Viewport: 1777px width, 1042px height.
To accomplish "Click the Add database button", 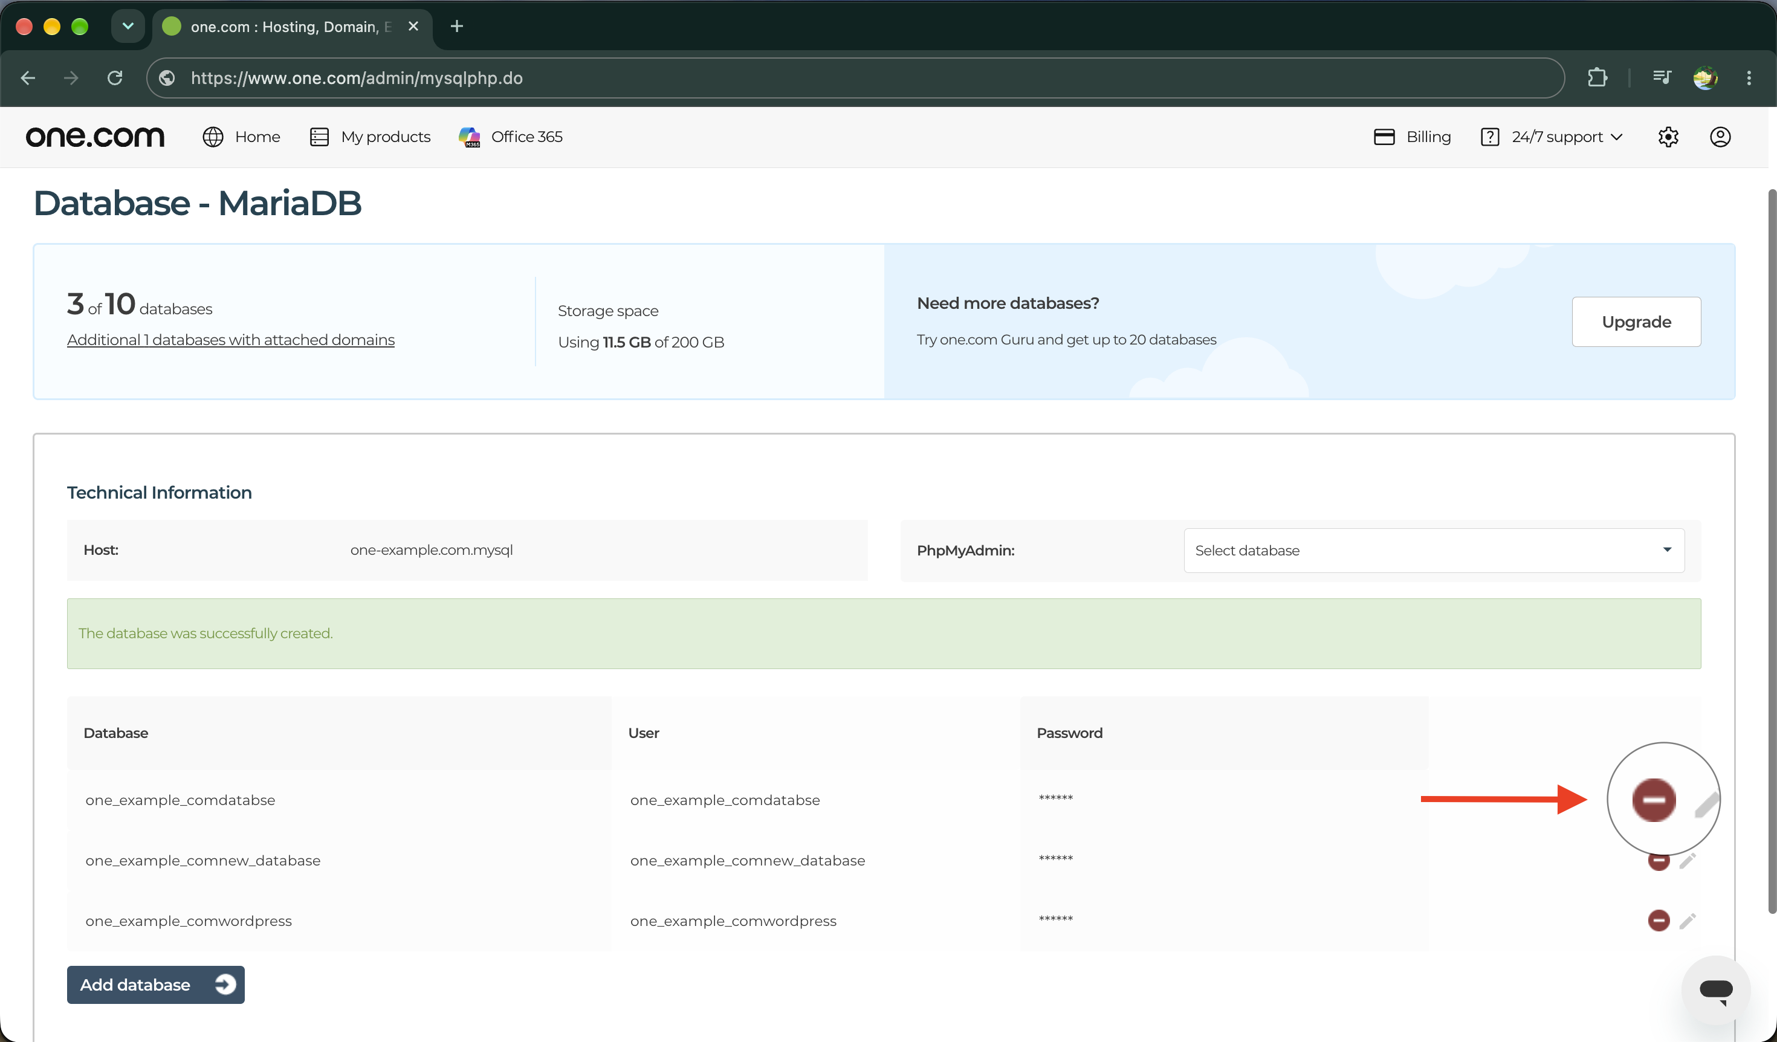I will [156, 984].
